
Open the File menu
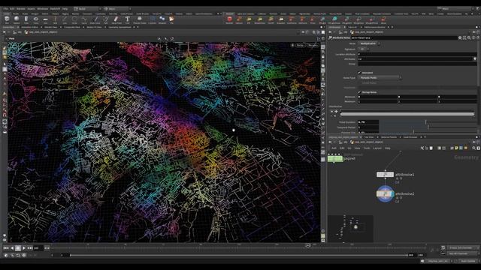(5, 9)
